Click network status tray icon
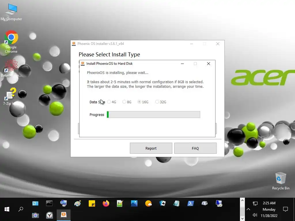The image size is (295, 221). click(255, 203)
